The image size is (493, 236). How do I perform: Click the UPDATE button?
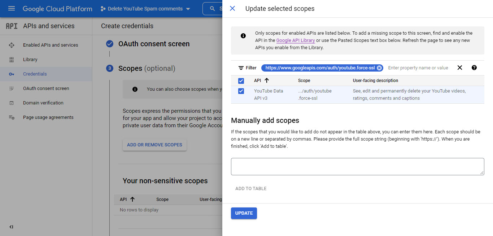pyautogui.click(x=244, y=213)
